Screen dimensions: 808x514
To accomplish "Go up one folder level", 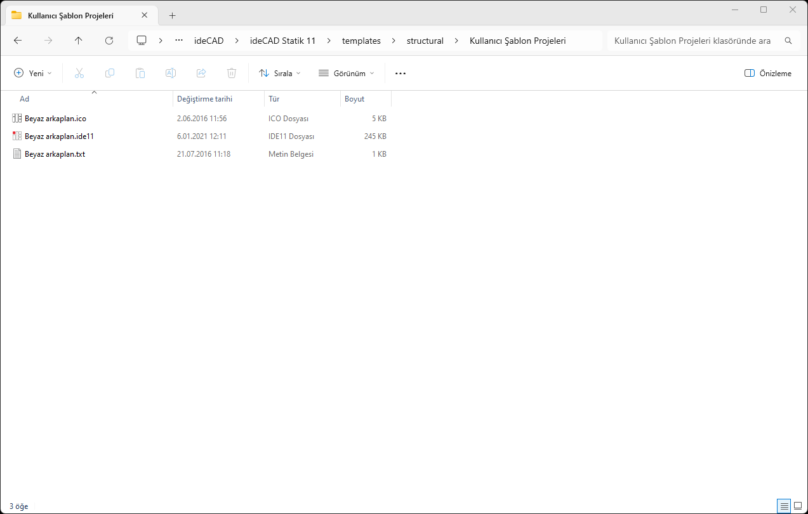I will tap(79, 41).
